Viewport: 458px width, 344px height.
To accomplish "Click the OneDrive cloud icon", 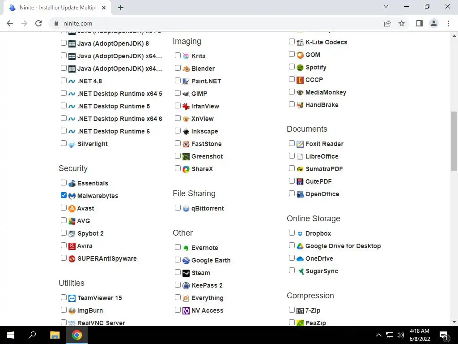I will [x=300, y=258].
